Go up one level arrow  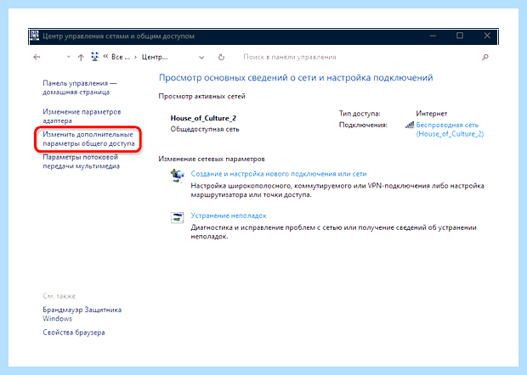click(81, 57)
